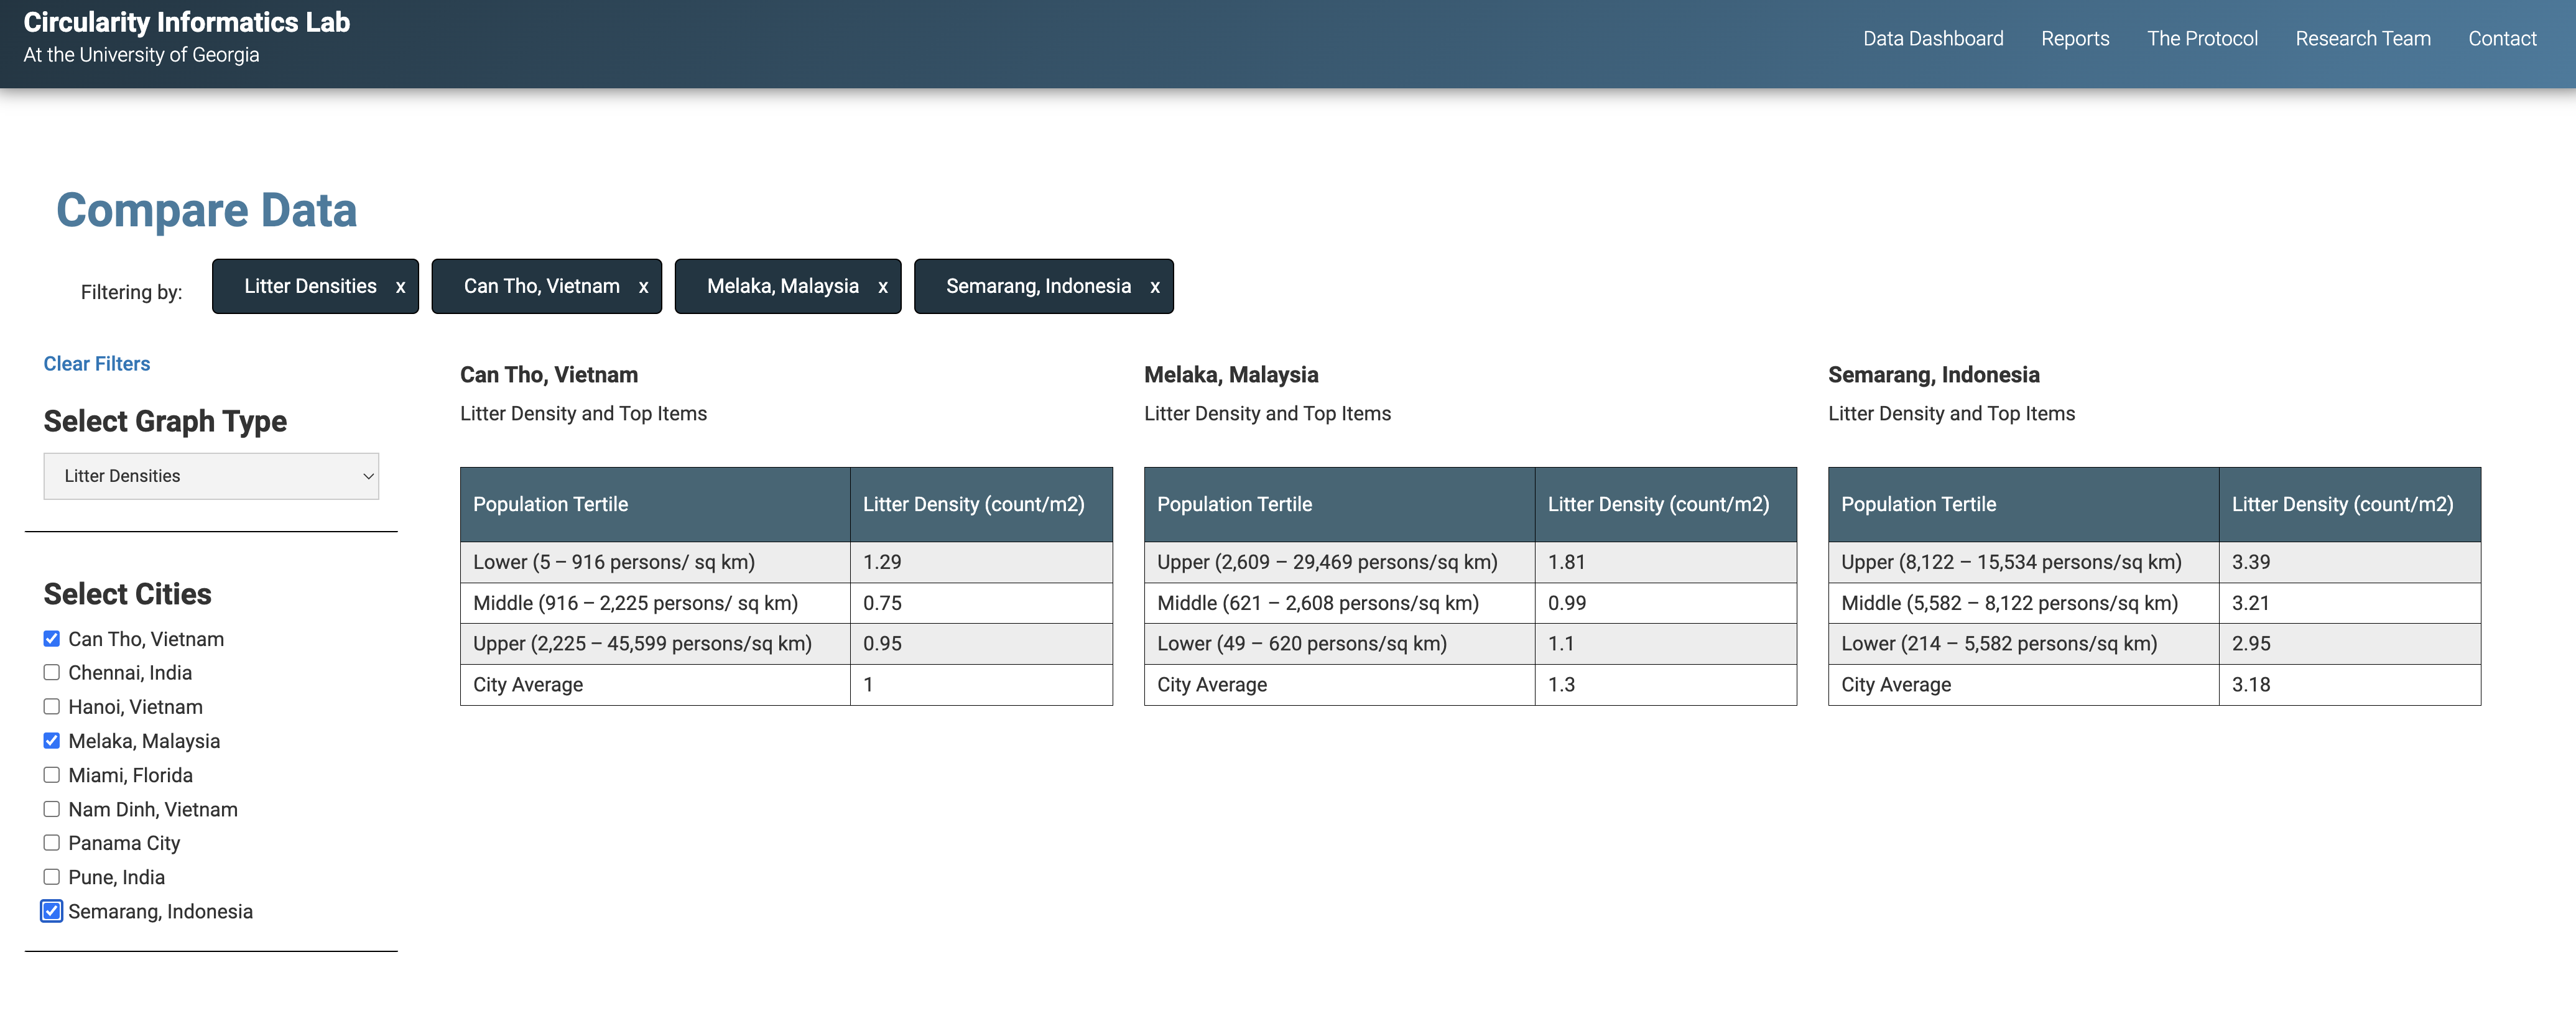Tick the Nam Dinh, Vietnam checkbox

(x=52, y=809)
